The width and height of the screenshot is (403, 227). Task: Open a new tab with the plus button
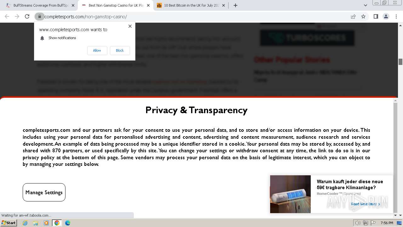tap(235, 5)
